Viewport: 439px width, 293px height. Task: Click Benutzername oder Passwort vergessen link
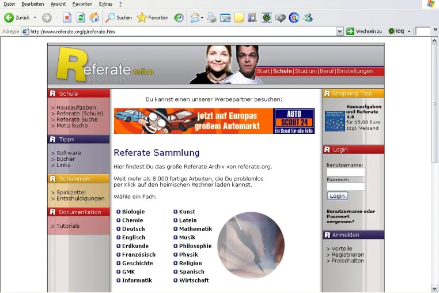(351, 216)
